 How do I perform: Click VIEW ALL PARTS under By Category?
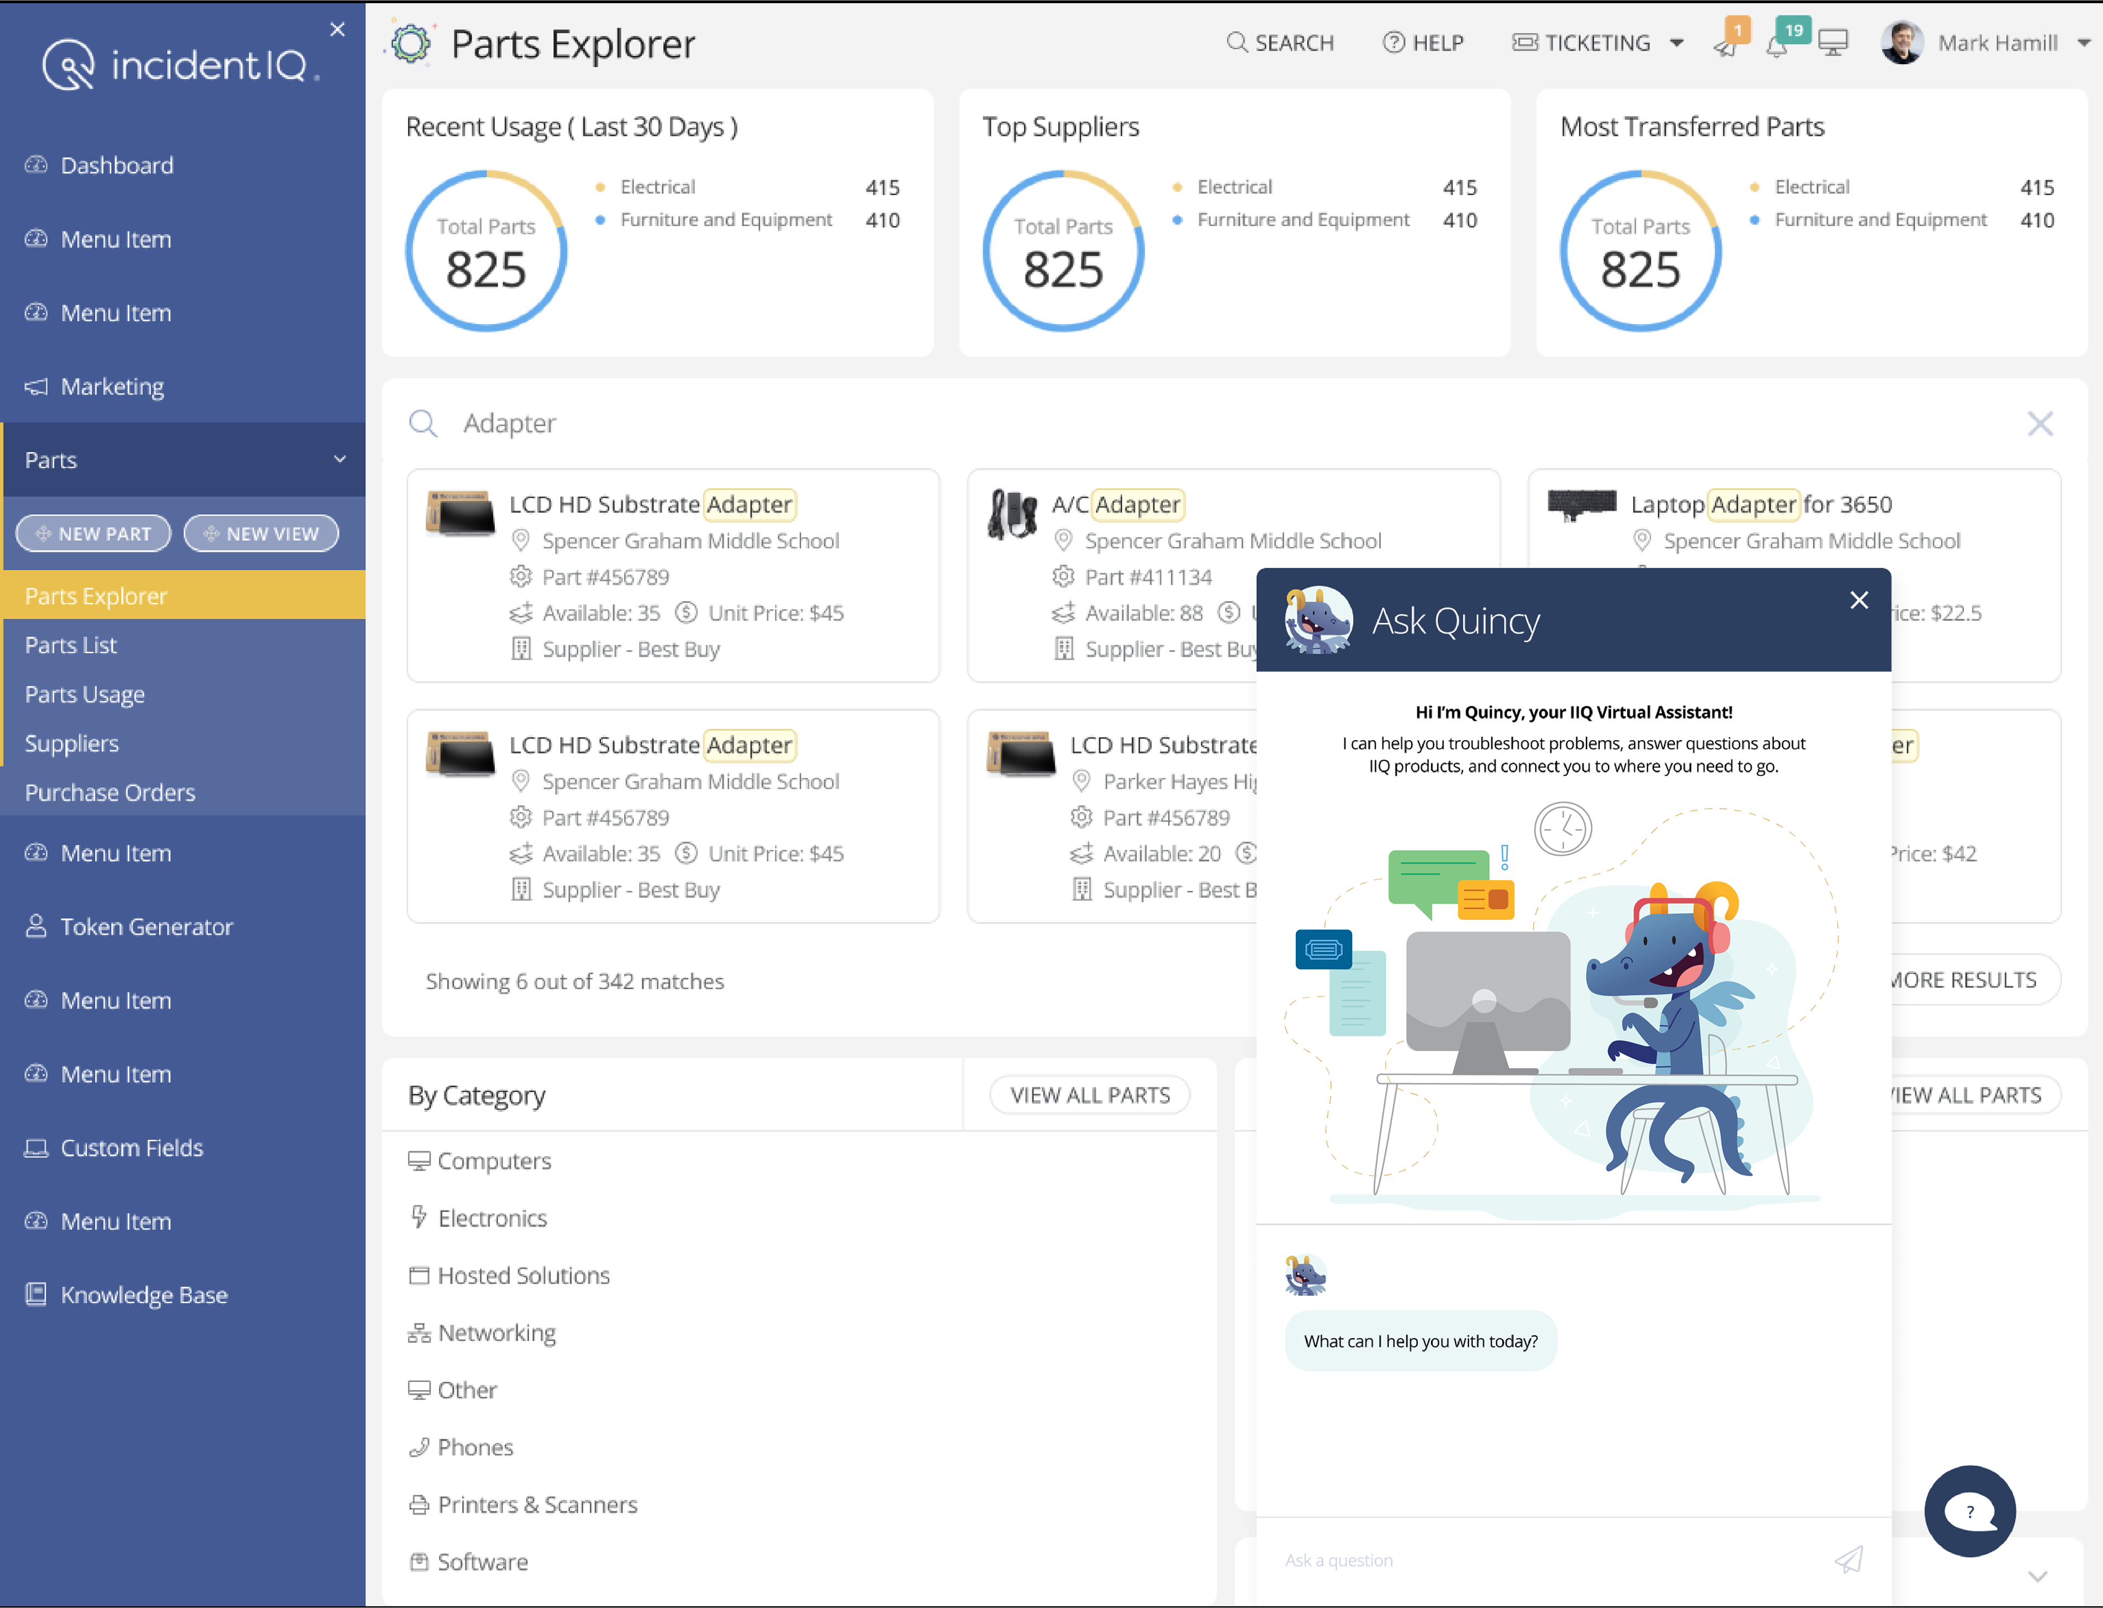click(x=1089, y=1095)
